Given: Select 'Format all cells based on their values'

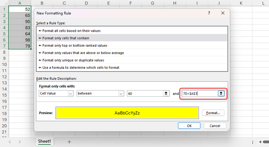Looking at the screenshot, I should click(71, 31).
